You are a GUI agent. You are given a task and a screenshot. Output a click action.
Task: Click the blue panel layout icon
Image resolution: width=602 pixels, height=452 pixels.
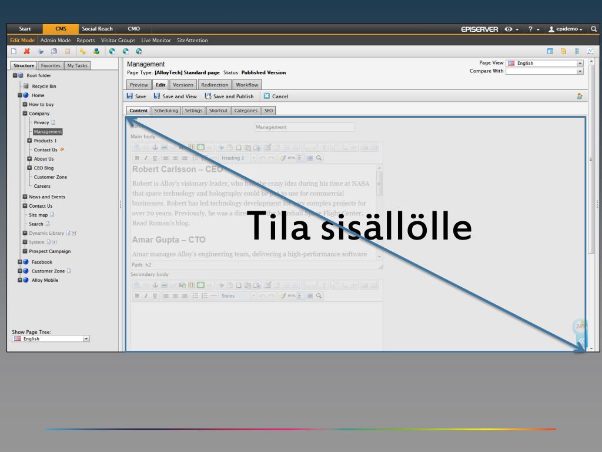tap(550, 51)
